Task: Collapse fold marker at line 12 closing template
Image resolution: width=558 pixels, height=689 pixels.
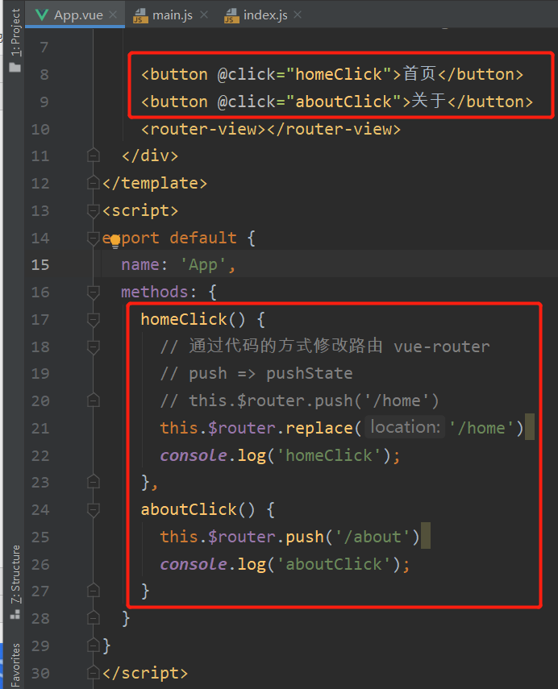Action: tap(94, 183)
